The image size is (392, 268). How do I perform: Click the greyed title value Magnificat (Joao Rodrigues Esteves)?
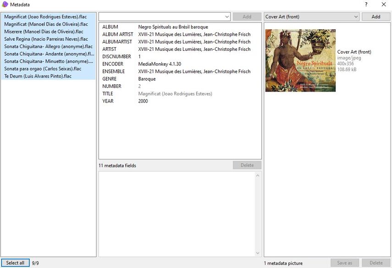click(175, 93)
